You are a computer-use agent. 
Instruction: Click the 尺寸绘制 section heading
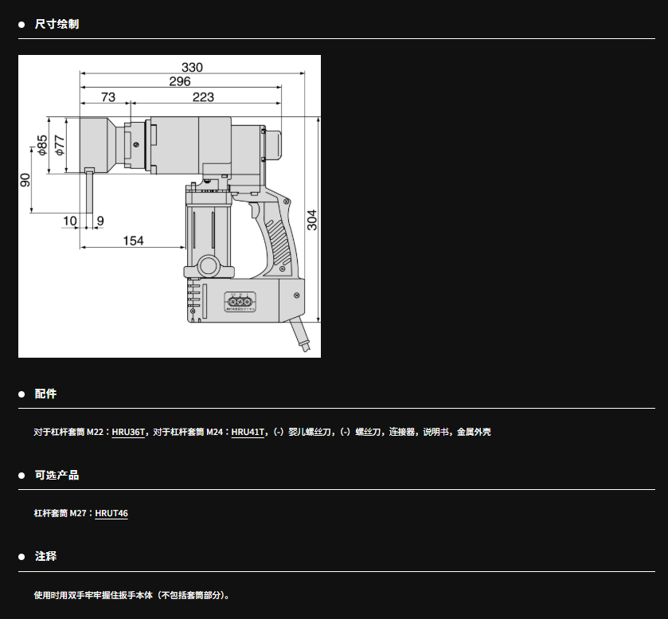pyautogui.click(x=57, y=24)
